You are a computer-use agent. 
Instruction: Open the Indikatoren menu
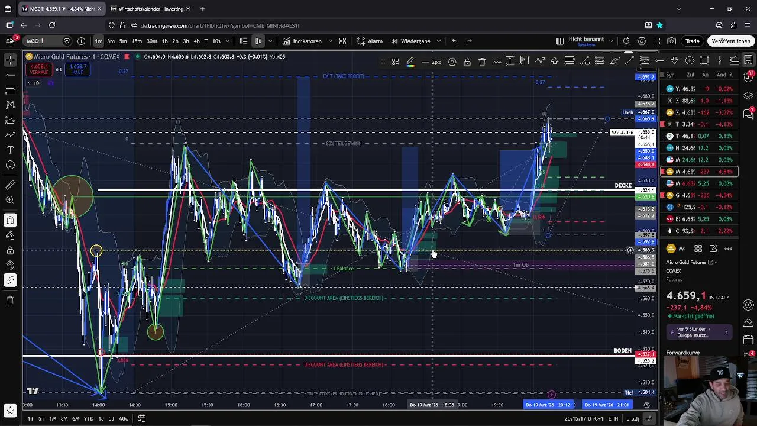coord(302,41)
